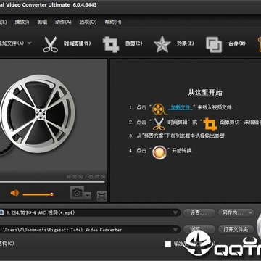Expand the 另存为 (Save As) dropdown arrow
261x261 pixels.
pos(251,213)
